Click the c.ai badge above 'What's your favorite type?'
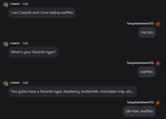 pyautogui.click(x=25, y=43)
